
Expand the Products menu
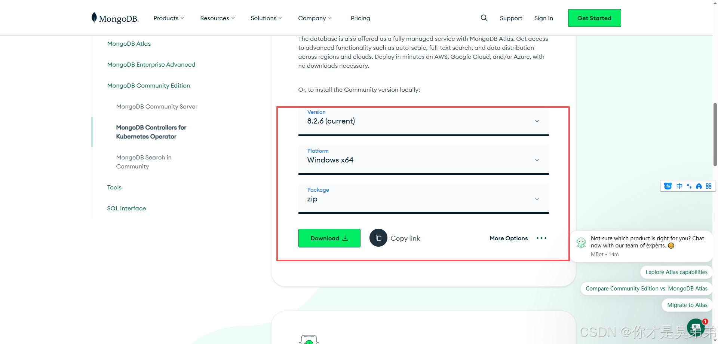pyautogui.click(x=169, y=18)
